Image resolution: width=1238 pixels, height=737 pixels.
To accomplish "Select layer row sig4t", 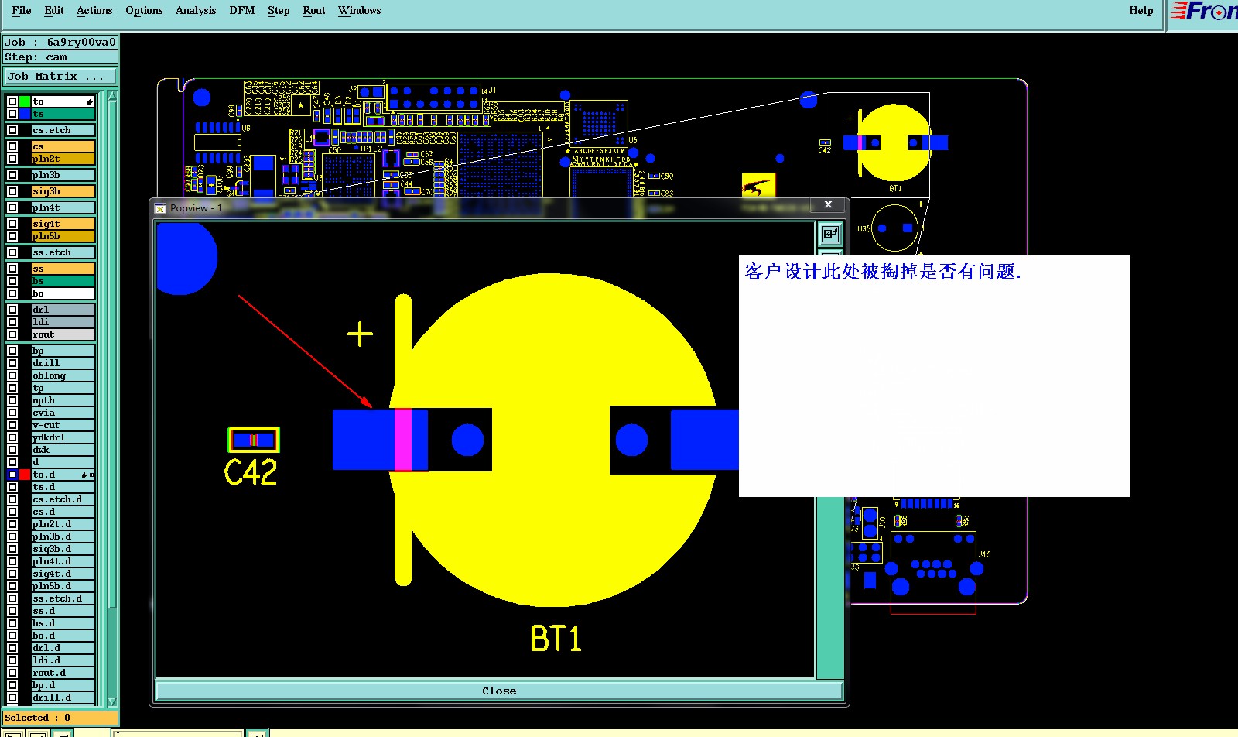I will point(63,224).
